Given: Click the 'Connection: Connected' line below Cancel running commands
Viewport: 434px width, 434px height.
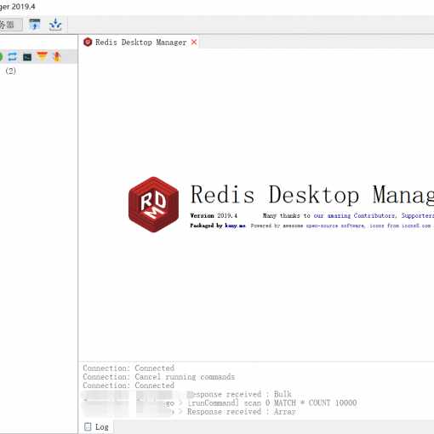Looking at the screenshot, I should [128, 385].
